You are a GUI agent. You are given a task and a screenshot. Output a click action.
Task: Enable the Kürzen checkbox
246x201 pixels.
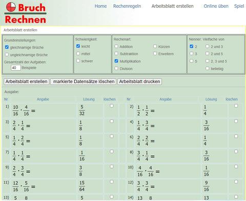[155, 46]
